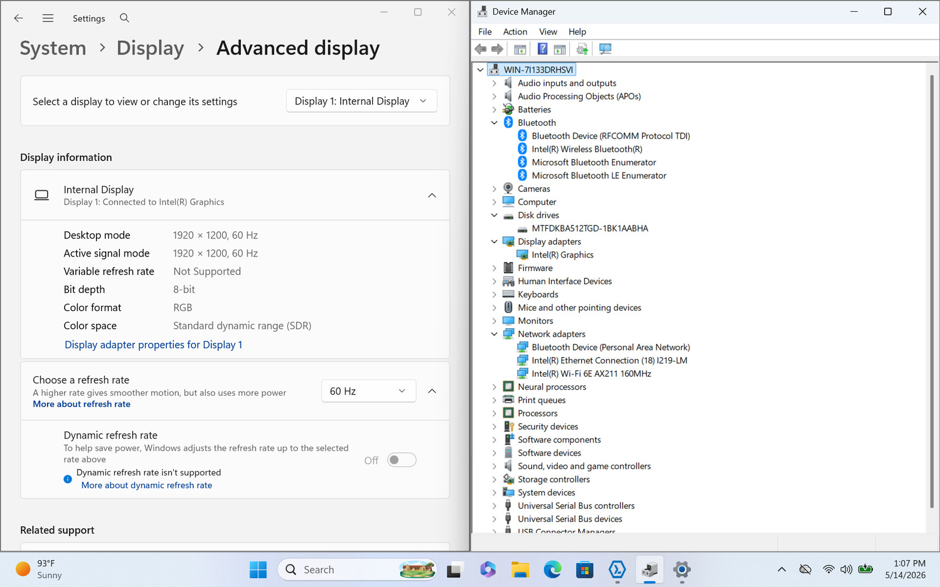
Task: Collapse the Bluetooth node in device tree
Action: 494,123
